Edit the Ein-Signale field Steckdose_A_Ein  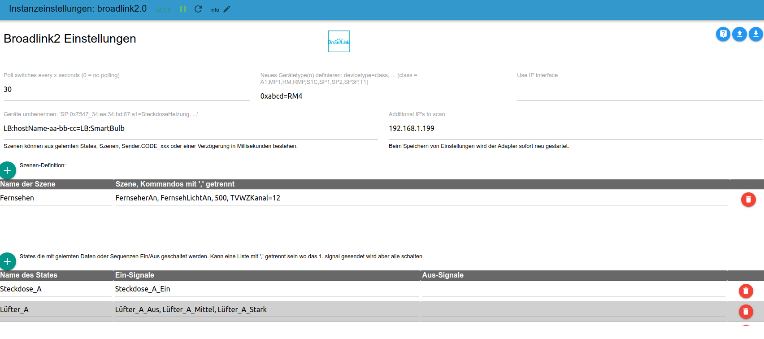(267, 289)
